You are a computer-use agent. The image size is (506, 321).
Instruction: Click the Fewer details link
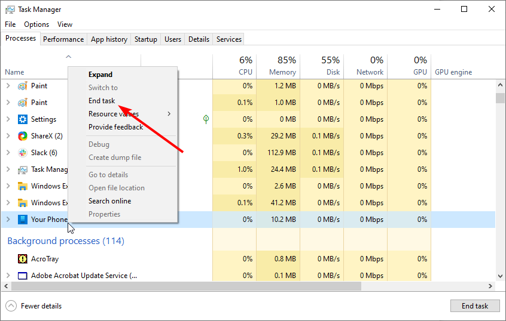point(41,306)
